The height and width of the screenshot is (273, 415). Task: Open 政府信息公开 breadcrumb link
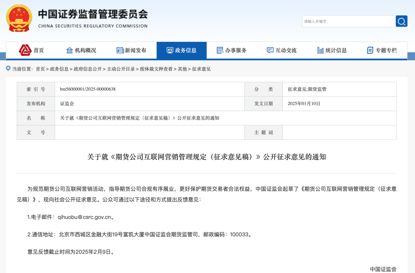pos(88,69)
